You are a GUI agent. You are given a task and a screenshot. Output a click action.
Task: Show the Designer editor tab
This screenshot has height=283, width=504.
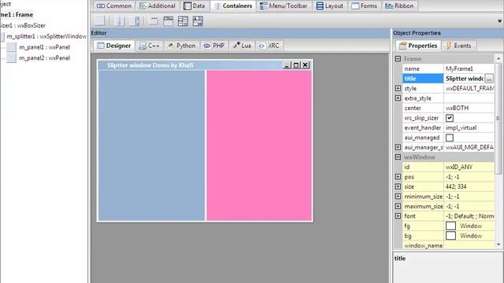point(114,46)
